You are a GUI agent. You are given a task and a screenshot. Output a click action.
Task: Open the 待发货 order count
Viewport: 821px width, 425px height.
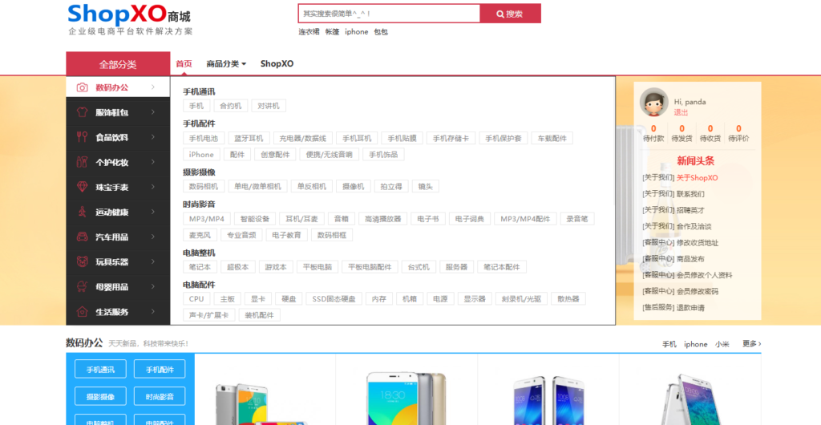click(681, 133)
